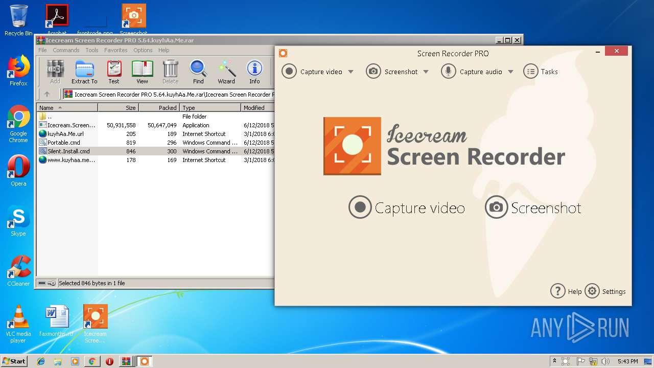Click the volume speaker tray icon
Screen dimensions: 654x368
click(605, 361)
